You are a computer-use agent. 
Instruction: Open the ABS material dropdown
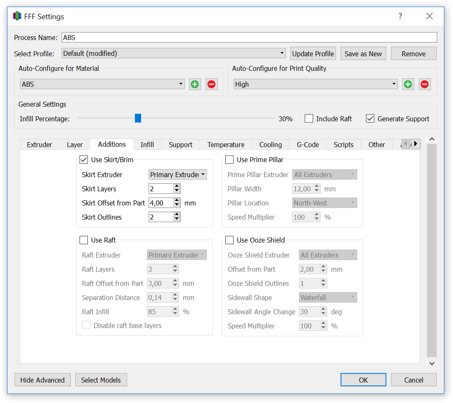coord(102,84)
